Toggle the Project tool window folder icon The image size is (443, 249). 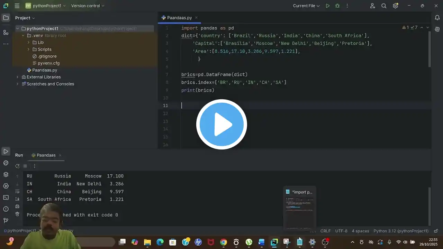point(6,18)
